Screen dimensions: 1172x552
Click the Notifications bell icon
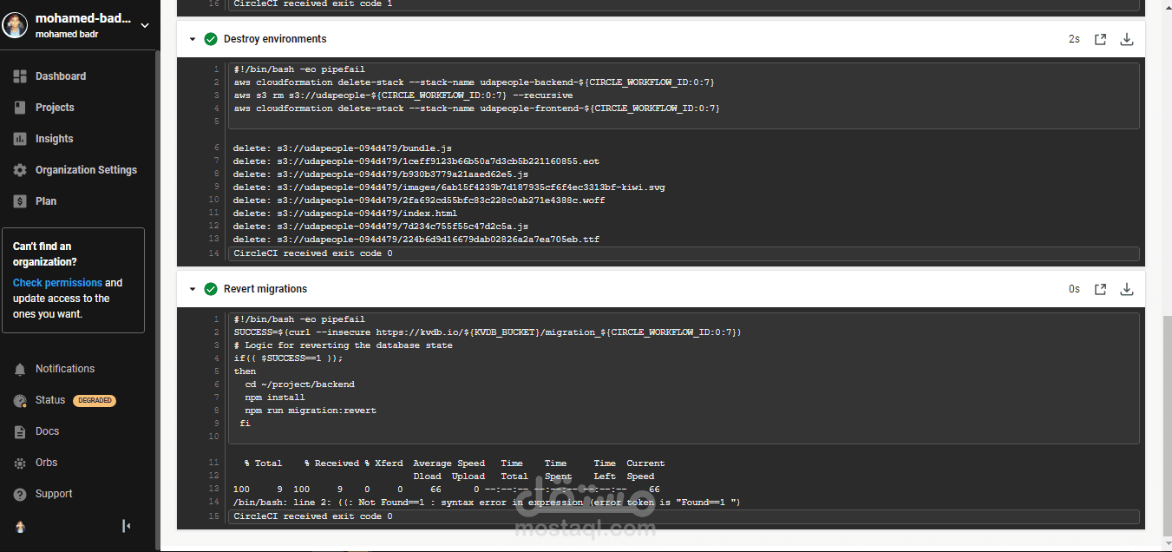20,369
